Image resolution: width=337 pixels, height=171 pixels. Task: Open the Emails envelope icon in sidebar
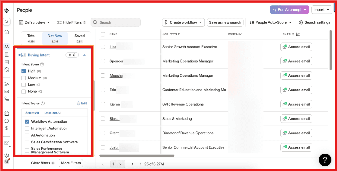click(7, 91)
